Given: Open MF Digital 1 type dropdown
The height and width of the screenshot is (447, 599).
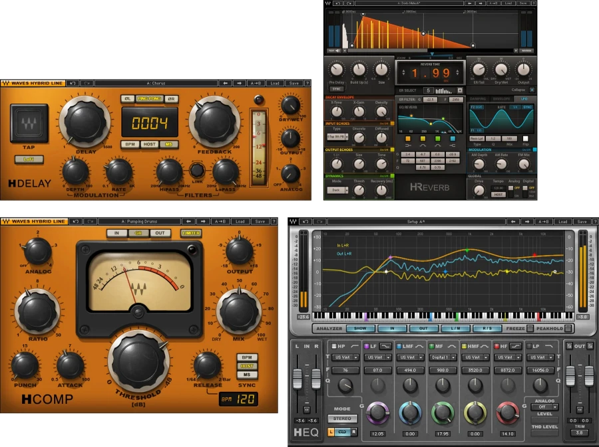Looking at the screenshot, I should (443, 357).
